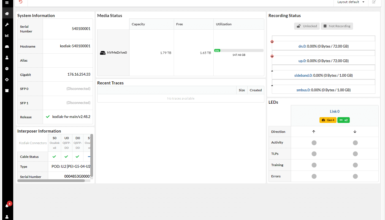Click the NVMeDrive0 8% utilization bar

point(239,51)
